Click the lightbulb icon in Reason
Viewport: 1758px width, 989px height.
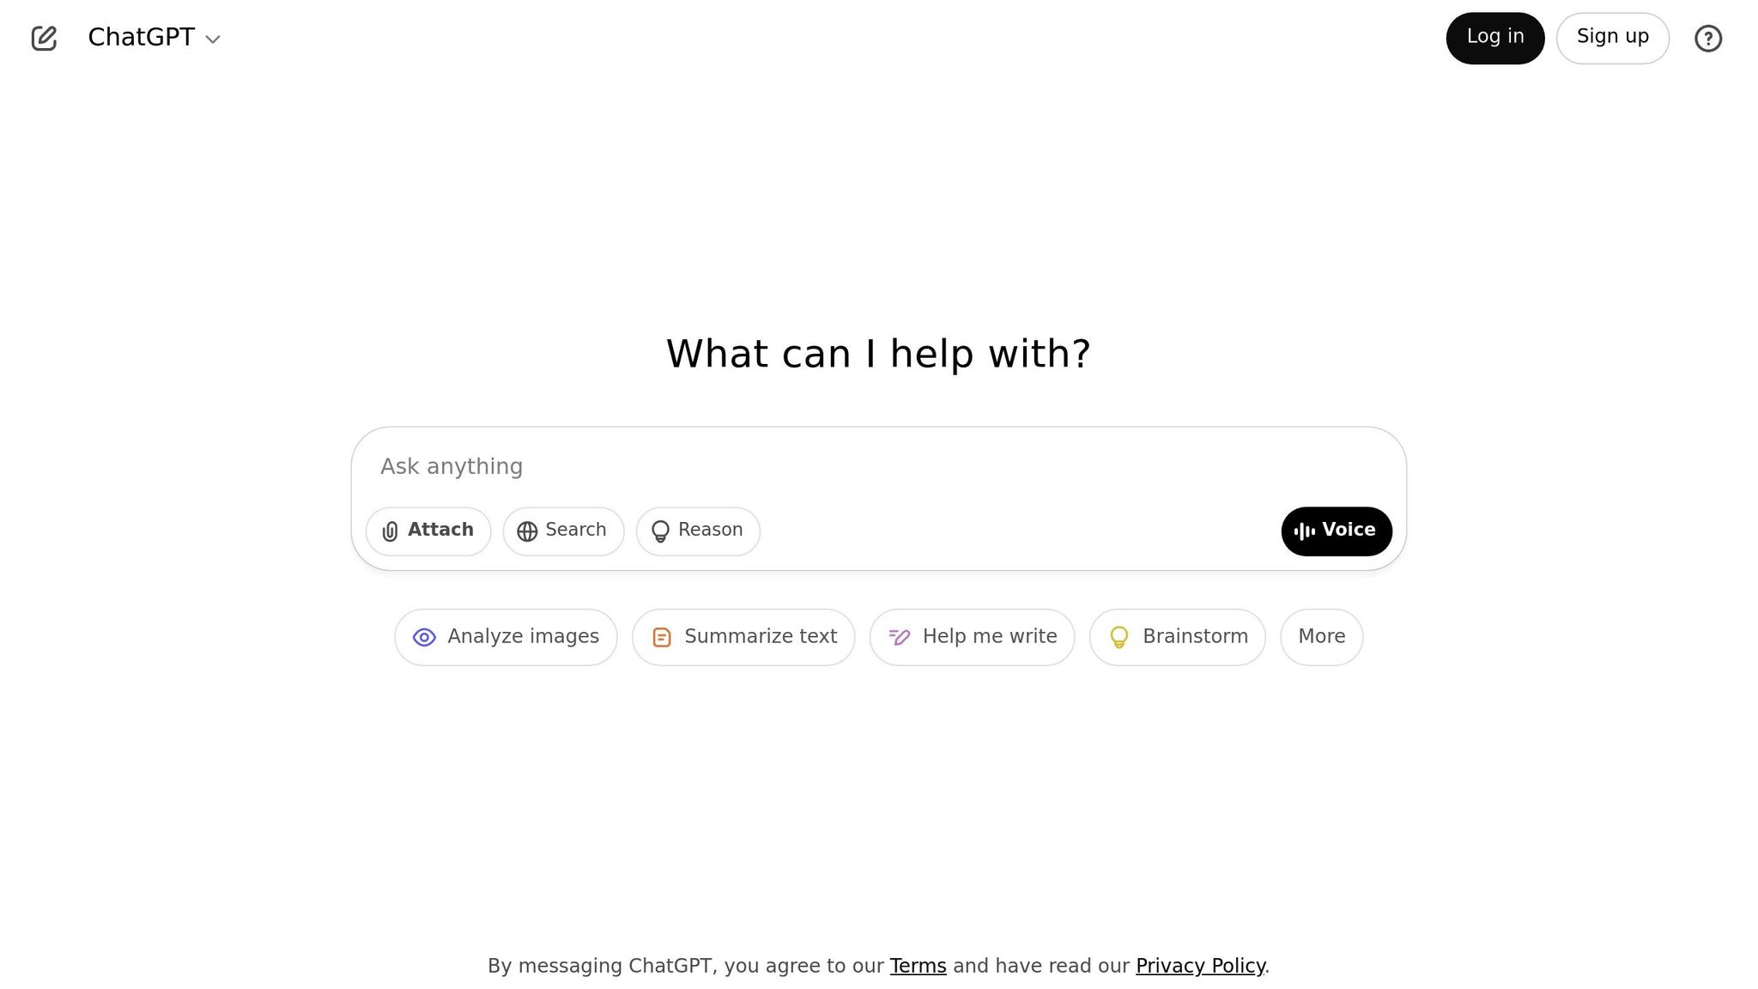(660, 531)
